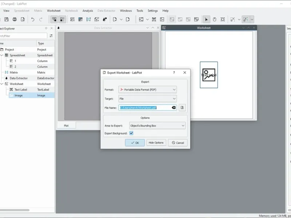Uncheck the Export Background checkbox
Viewport: 291px width, 218px height.
(x=131, y=133)
